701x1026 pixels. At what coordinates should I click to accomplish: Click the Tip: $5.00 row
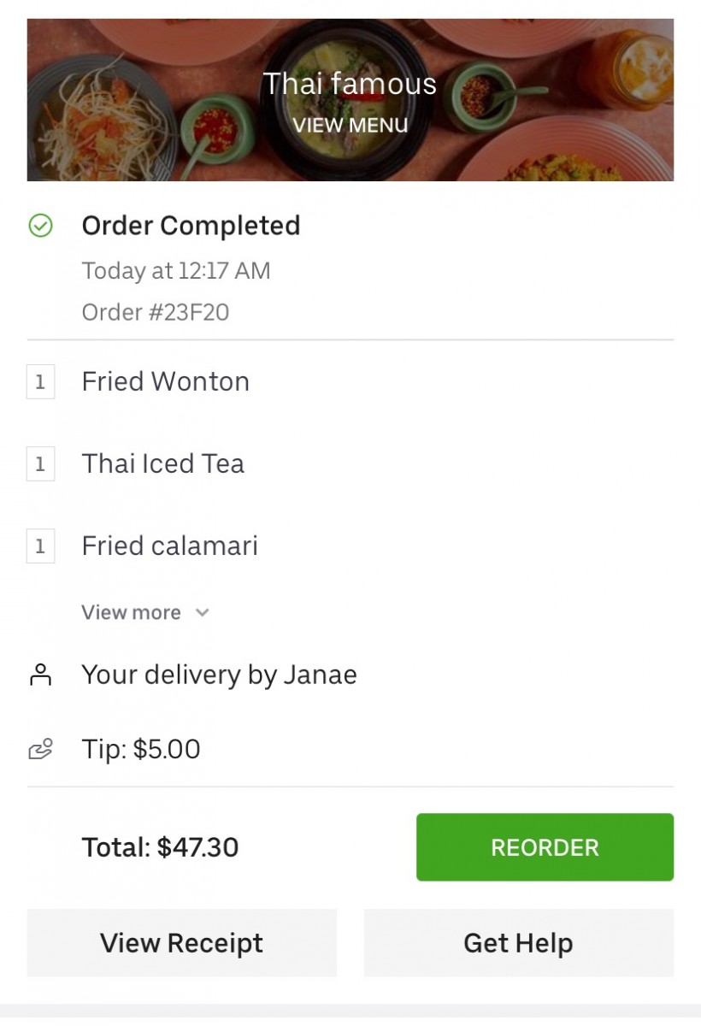pos(141,749)
